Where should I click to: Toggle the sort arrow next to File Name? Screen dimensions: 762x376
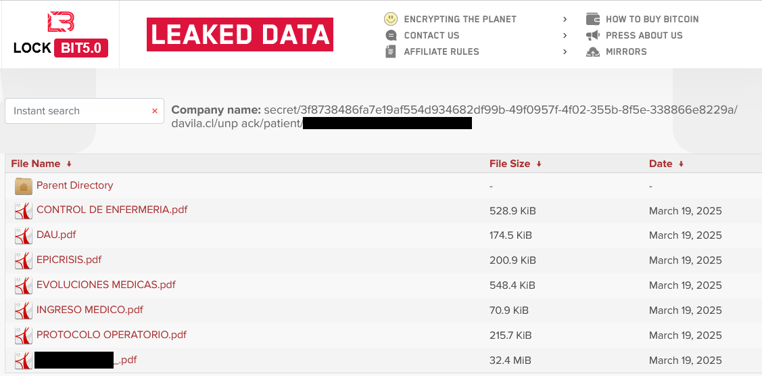[69, 164]
